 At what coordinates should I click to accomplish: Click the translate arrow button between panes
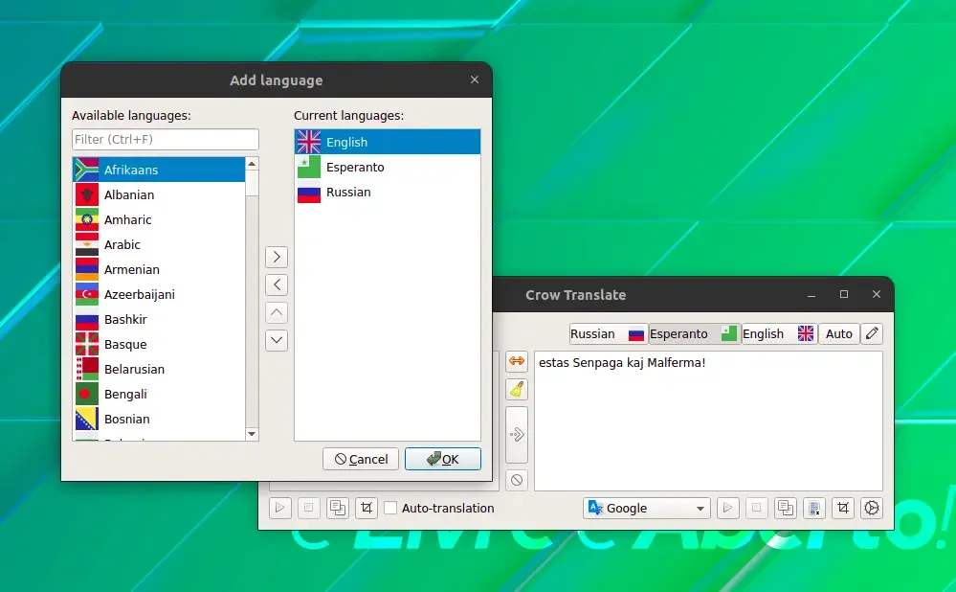(x=517, y=435)
